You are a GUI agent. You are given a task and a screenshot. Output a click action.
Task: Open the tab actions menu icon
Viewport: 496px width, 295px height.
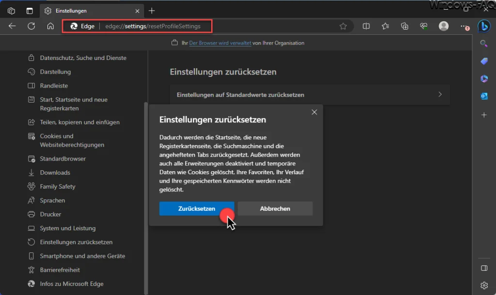click(x=30, y=11)
